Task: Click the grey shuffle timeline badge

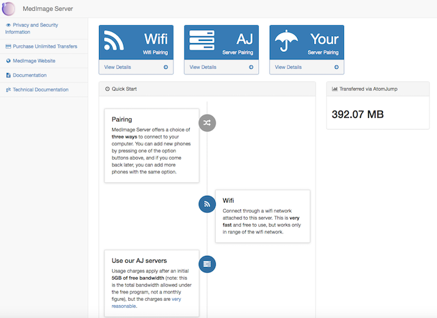Action: pyautogui.click(x=207, y=123)
